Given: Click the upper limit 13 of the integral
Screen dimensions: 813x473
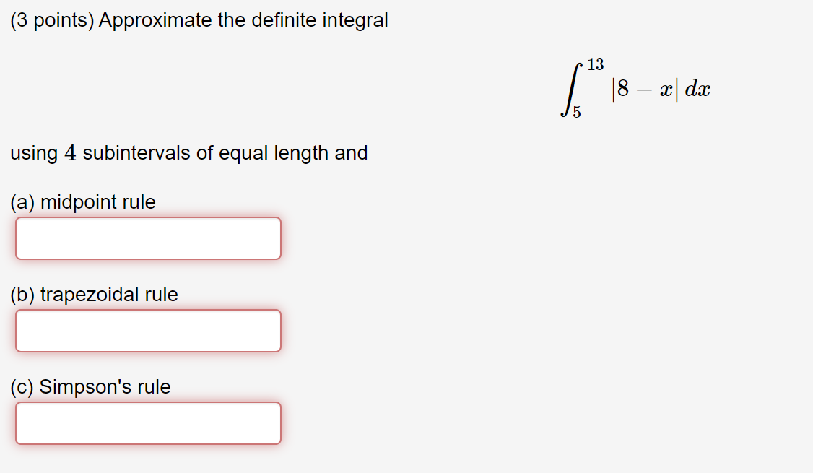Looking at the screenshot, I should [595, 63].
